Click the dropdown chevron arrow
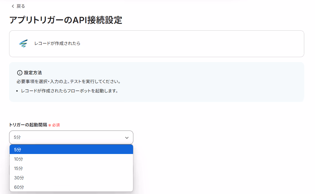The width and height of the screenshot is (315, 194). click(127, 138)
